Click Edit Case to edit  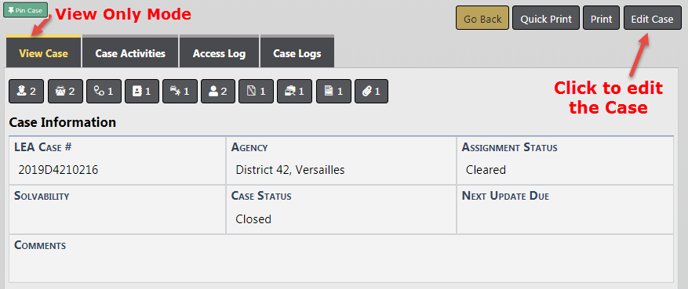click(652, 18)
